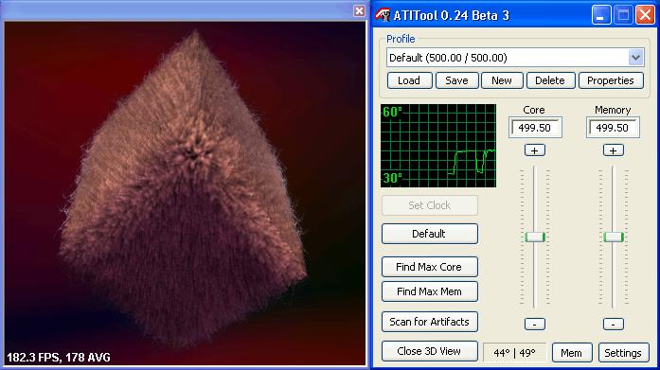The image size is (660, 370).
Task: Click the Save profile button
Action: click(x=456, y=80)
